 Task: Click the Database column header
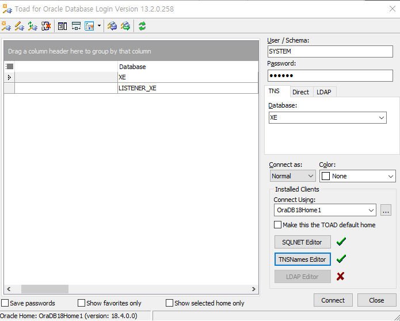[x=188, y=67]
